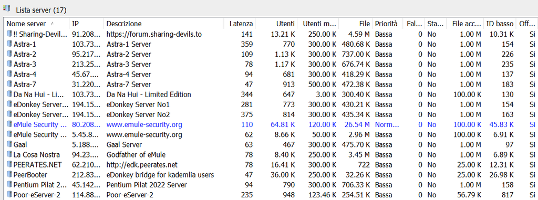The width and height of the screenshot is (538, 200).
Task: Select the PeerBooter server icon
Action: click(x=9, y=175)
